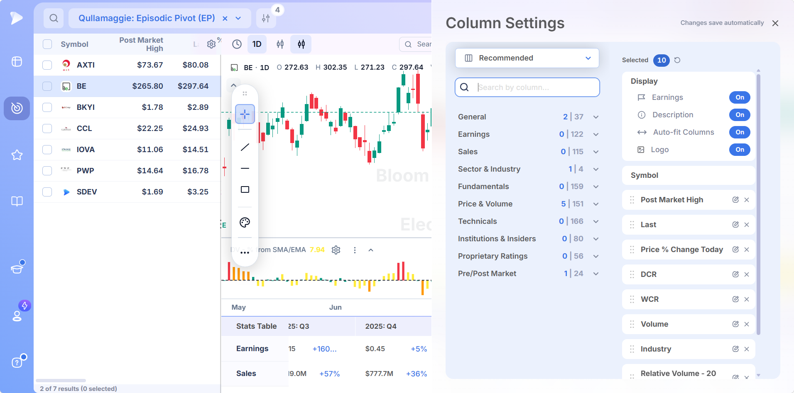Click the table horizontal scrollbar
This screenshot has height=393, width=794.
coord(61,381)
